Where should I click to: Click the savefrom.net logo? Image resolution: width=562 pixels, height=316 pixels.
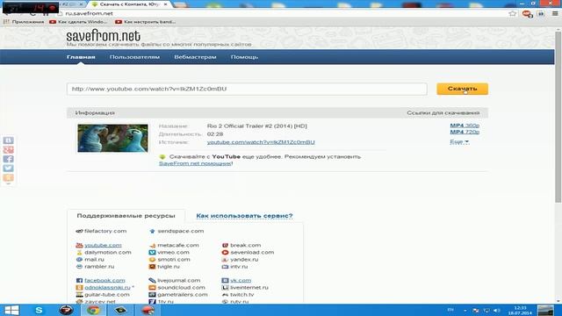104,36
